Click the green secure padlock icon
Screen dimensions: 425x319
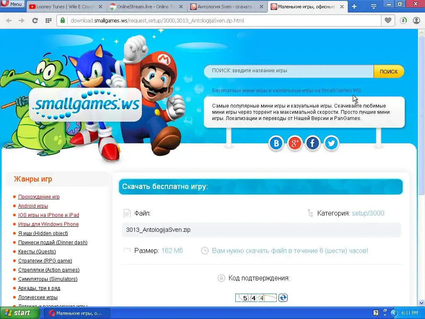[63, 20]
